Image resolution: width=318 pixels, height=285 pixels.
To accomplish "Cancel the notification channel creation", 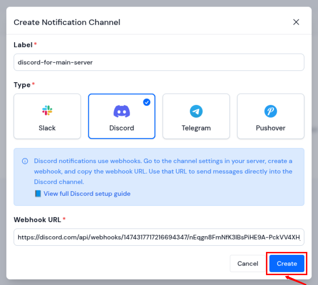I will [x=248, y=264].
